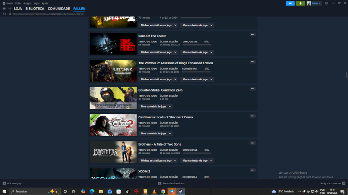This screenshot has width=348, height=195.
Task: Click the Adicionar jogo plus icon
Action: [x=4, y=183]
